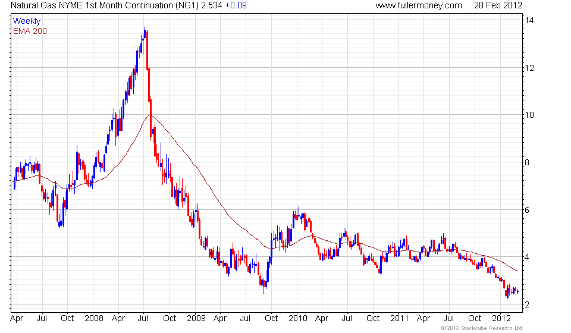
Task: Click the y-axis label 10
Action: coord(529,115)
